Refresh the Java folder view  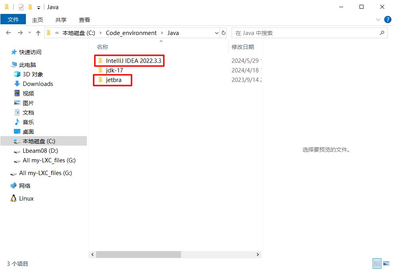(x=224, y=33)
